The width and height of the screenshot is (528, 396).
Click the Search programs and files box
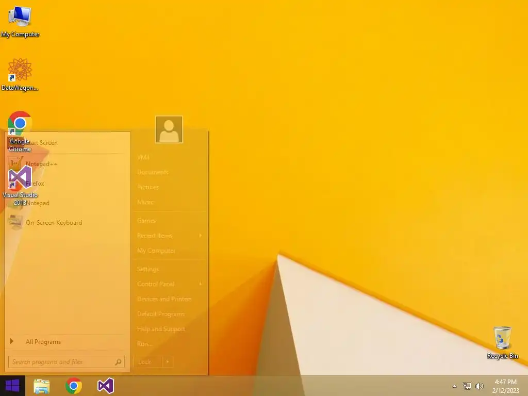pos(67,362)
